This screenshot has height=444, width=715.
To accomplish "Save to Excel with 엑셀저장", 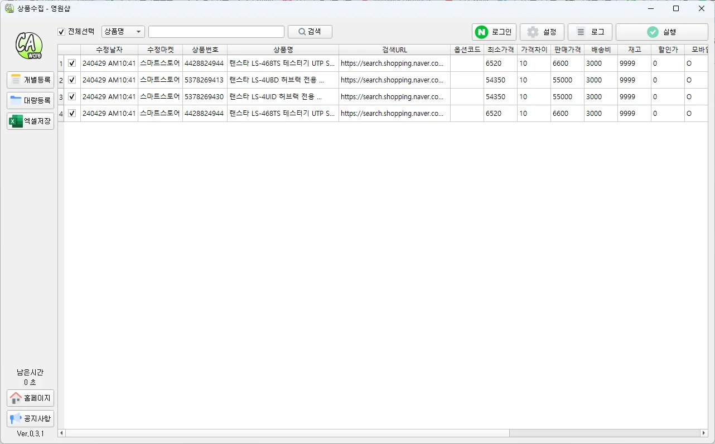I will 31,121.
